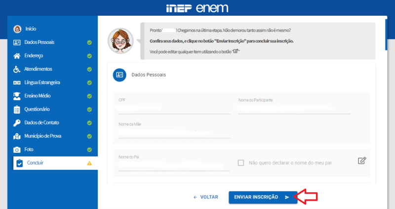The height and width of the screenshot is (209, 395).
Task: Click the Endereço house icon
Action: coord(17,56)
